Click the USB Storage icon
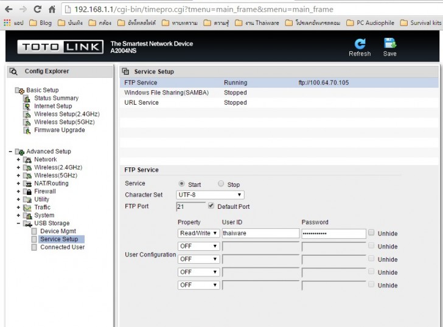443x327 pixels. (27, 223)
